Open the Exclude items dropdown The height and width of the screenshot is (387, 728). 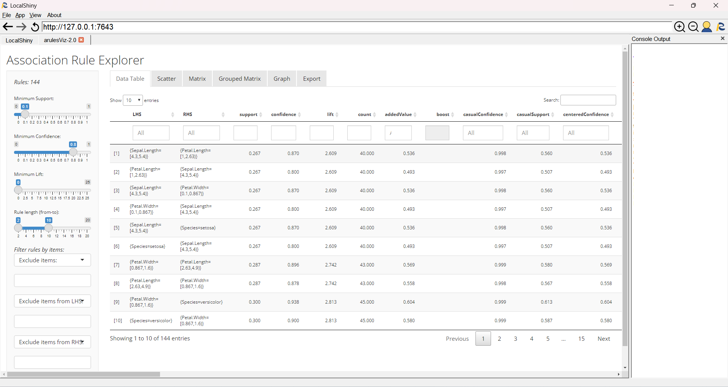tap(52, 260)
